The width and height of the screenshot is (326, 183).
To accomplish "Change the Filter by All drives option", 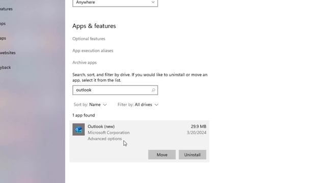I will 138,105.
